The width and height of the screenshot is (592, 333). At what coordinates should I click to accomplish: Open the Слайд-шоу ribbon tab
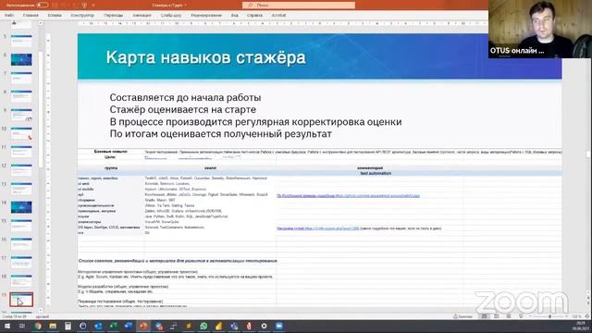(x=171, y=15)
